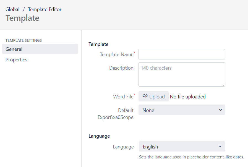Click the cloud upload icon
This screenshot has height=167, width=248.
(145, 96)
